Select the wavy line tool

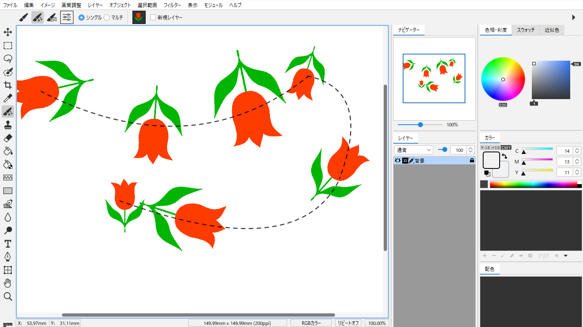coord(8,178)
